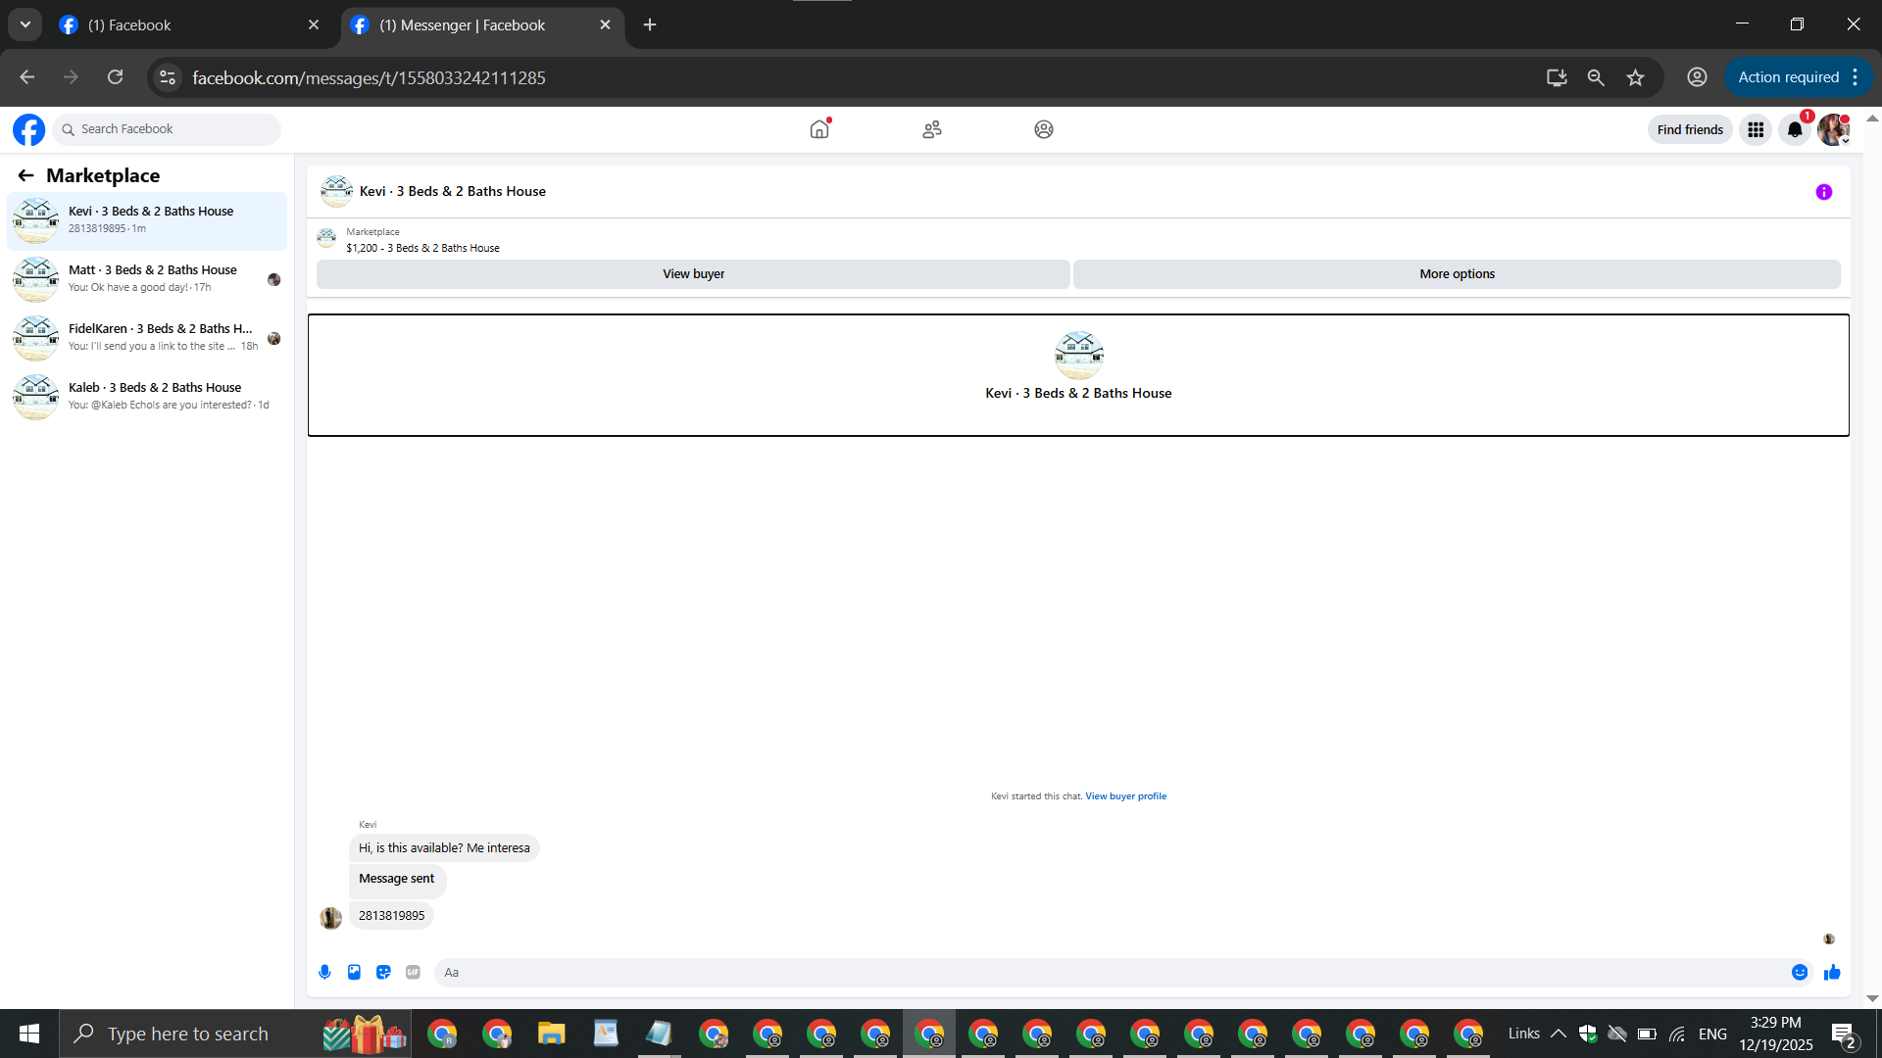Screen dimensions: 1882x1058
Task: Open the Facebook menu grid icon
Action: (x=1756, y=129)
